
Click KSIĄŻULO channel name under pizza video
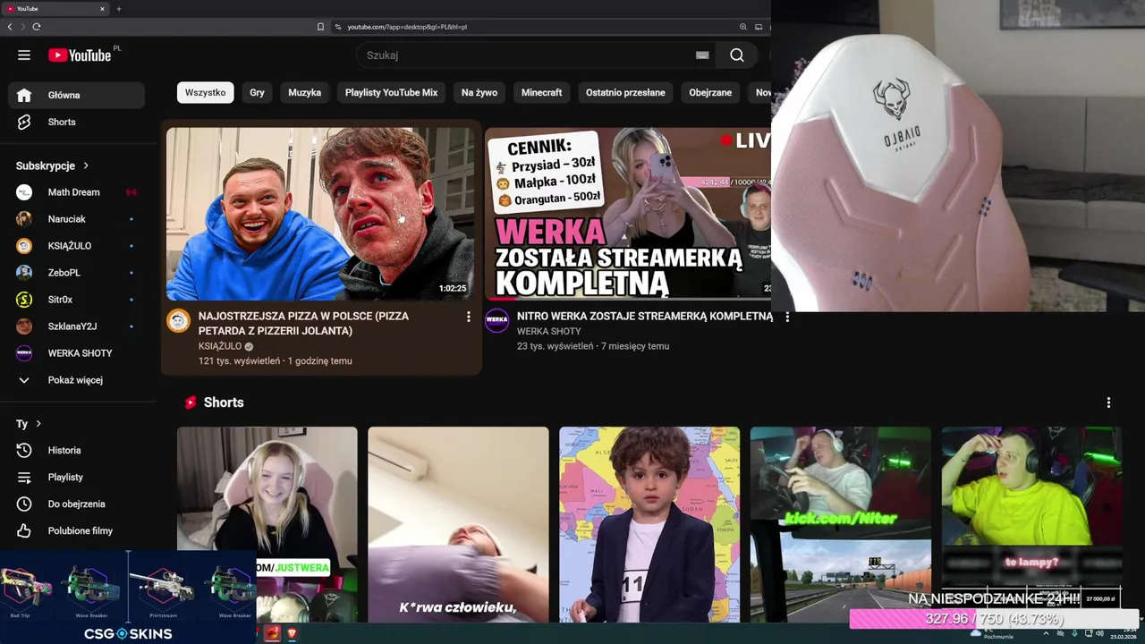(x=220, y=346)
